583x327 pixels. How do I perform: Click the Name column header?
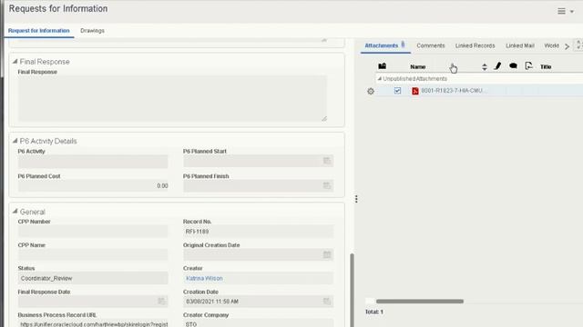(417, 66)
